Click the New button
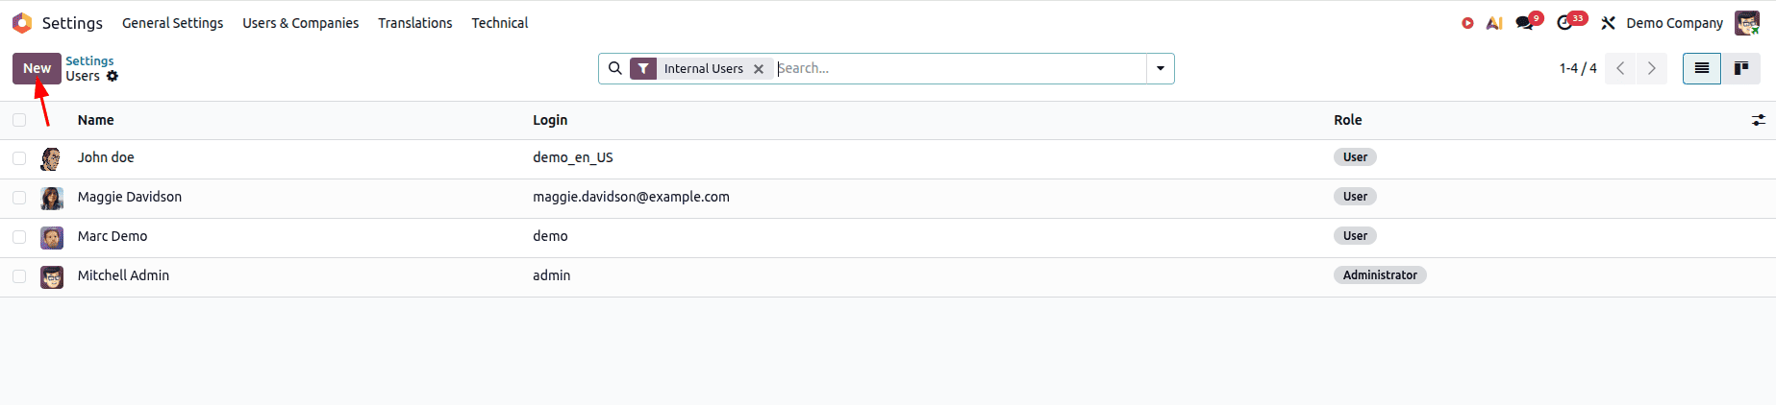This screenshot has height=405, width=1776. tap(37, 68)
